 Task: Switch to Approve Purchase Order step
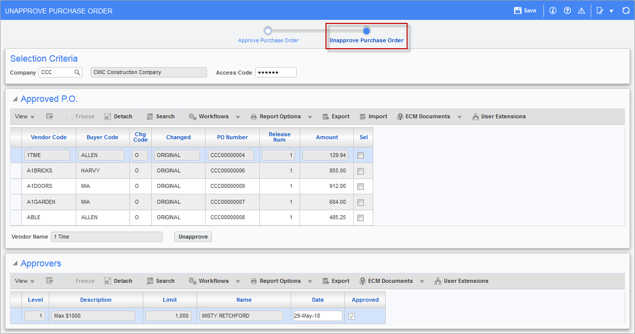click(x=268, y=31)
